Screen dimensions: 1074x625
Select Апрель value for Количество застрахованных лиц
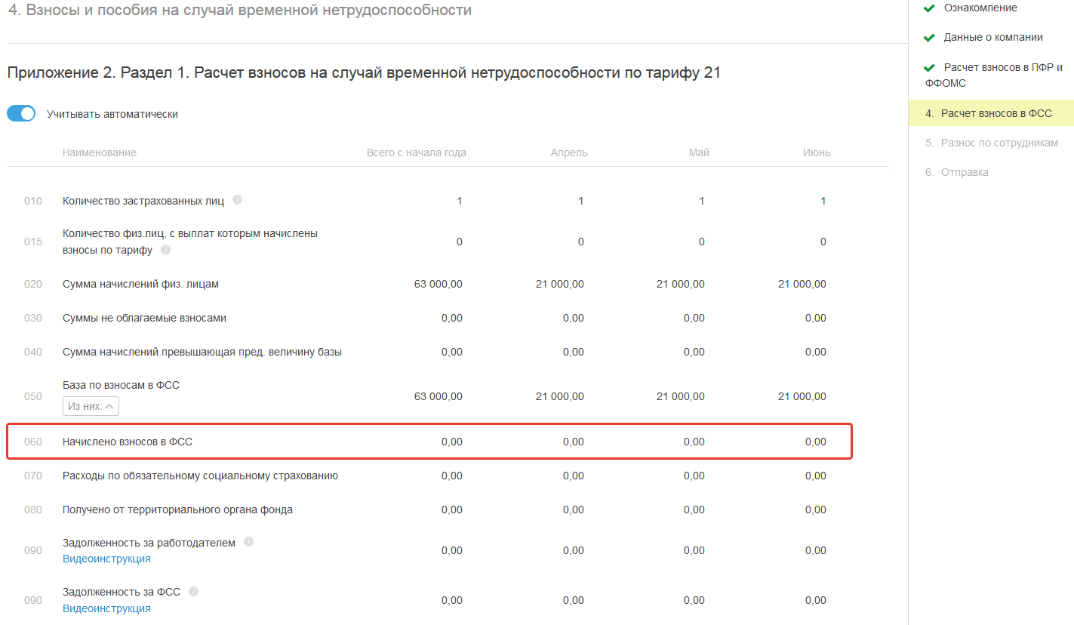(x=581, y=201)
